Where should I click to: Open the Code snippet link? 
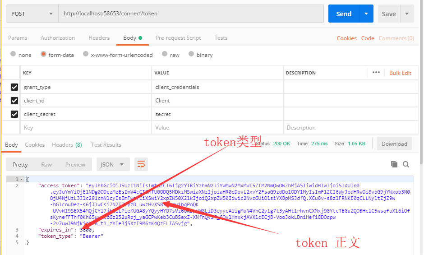click(368, 38)
